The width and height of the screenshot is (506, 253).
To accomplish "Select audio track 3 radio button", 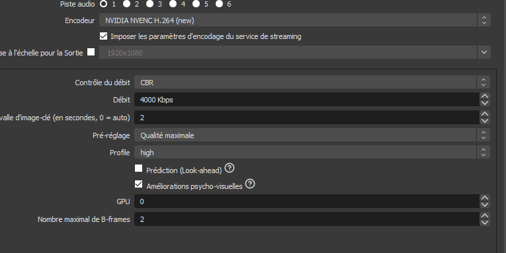I will tap(149, 4).
